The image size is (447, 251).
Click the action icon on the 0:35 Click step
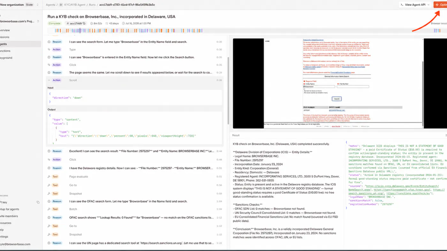(49, 65)
